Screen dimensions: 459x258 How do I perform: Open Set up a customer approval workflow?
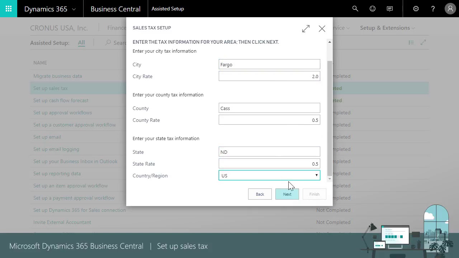click(75, 125)
